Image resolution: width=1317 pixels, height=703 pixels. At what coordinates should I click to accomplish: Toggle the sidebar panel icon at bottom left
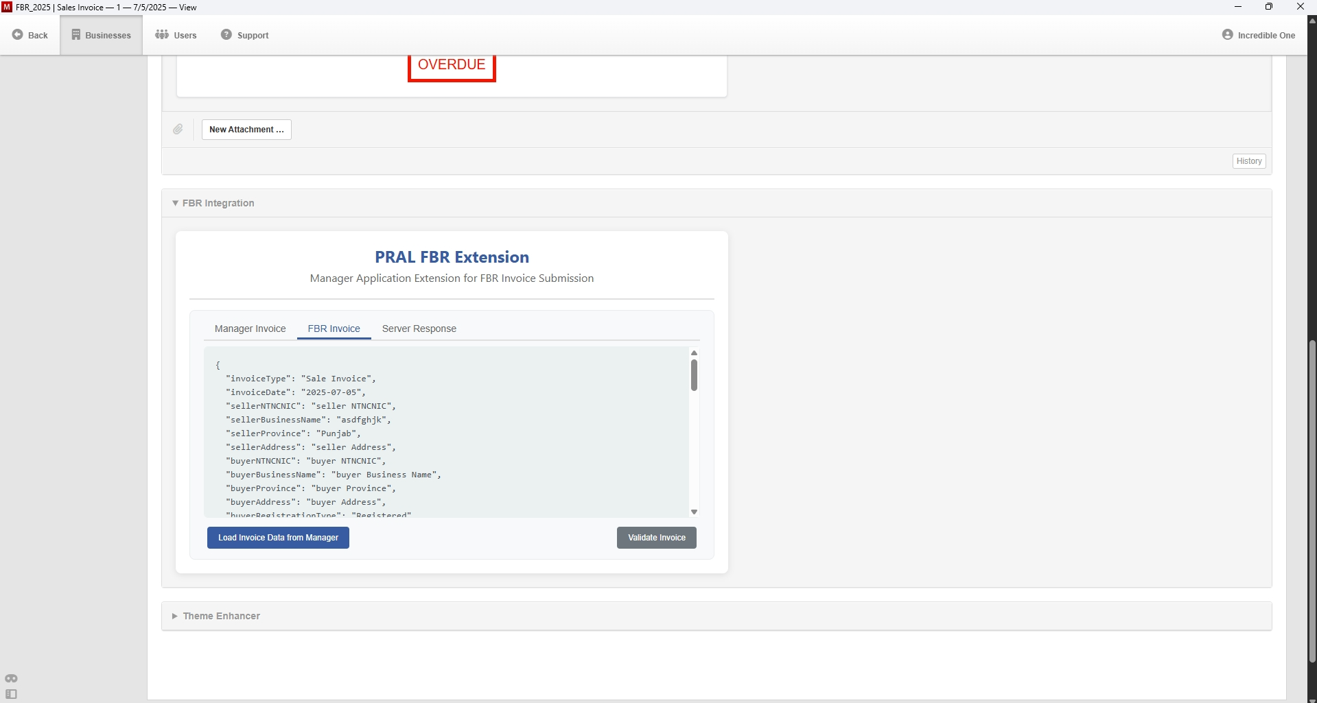point(11,694)
